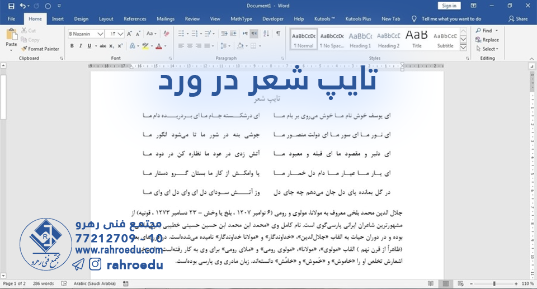
Task: Open the B Nazanin font name dropdown
Action: coord(100,34)
